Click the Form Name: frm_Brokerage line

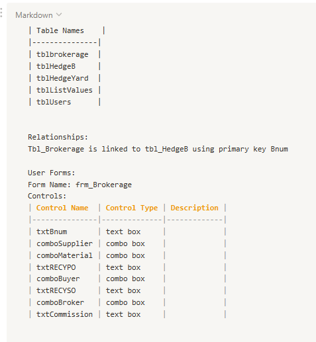[79, 185]
